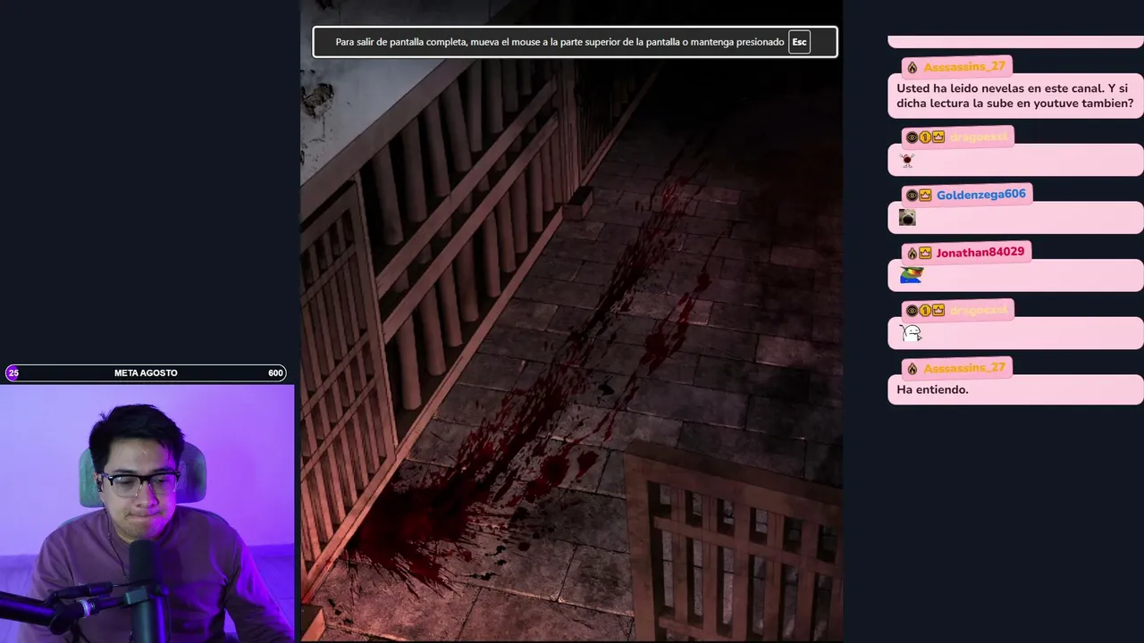Select the Assassins_27 name above 'Ha entiendo.'

click(964, 368)
